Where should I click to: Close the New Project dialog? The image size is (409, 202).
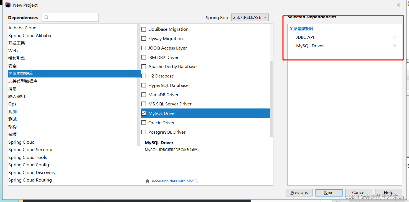pos(398,5)
